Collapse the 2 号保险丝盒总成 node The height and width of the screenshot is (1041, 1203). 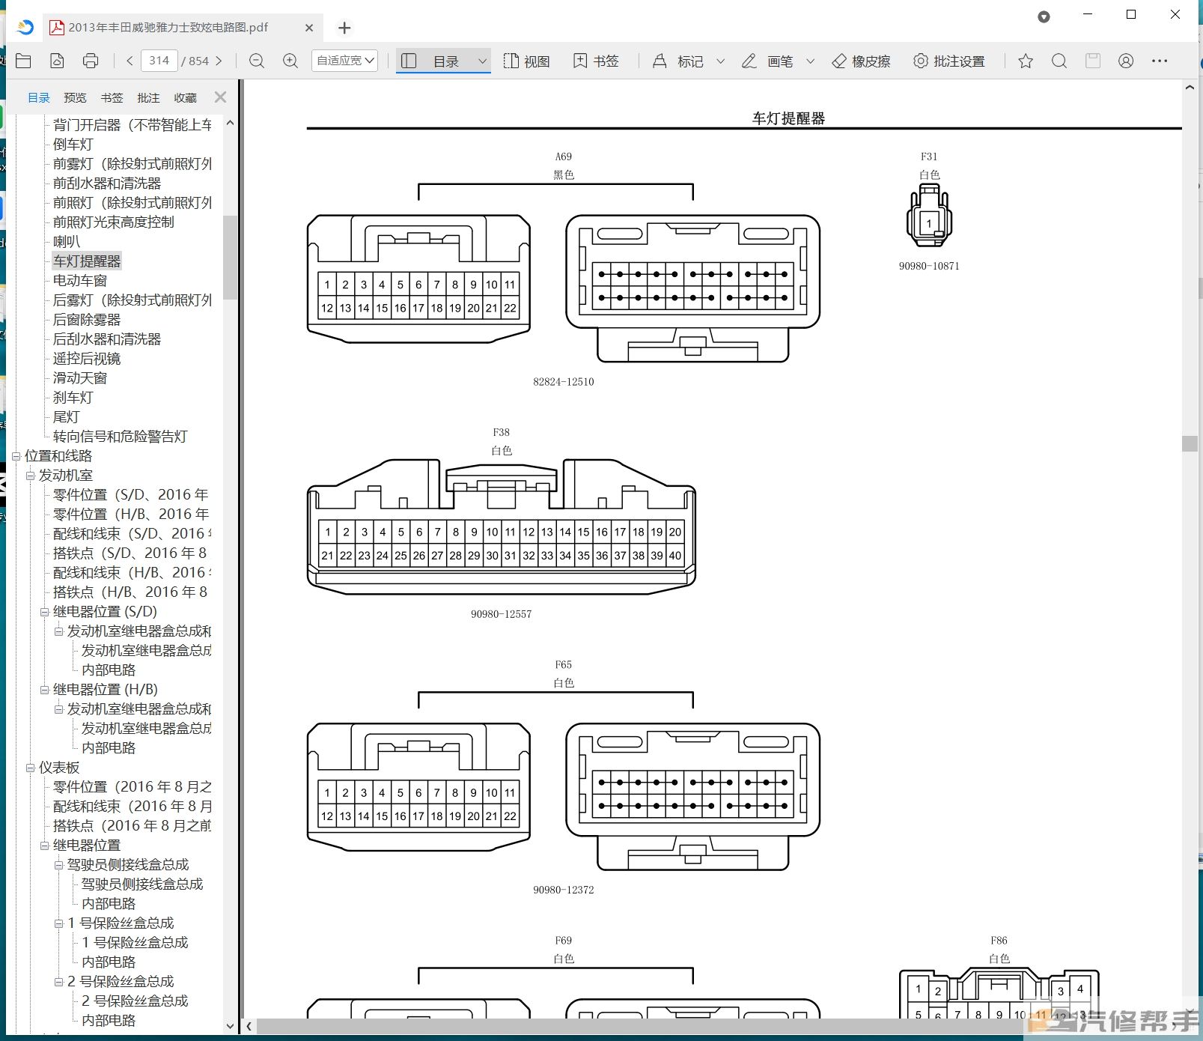59,982
